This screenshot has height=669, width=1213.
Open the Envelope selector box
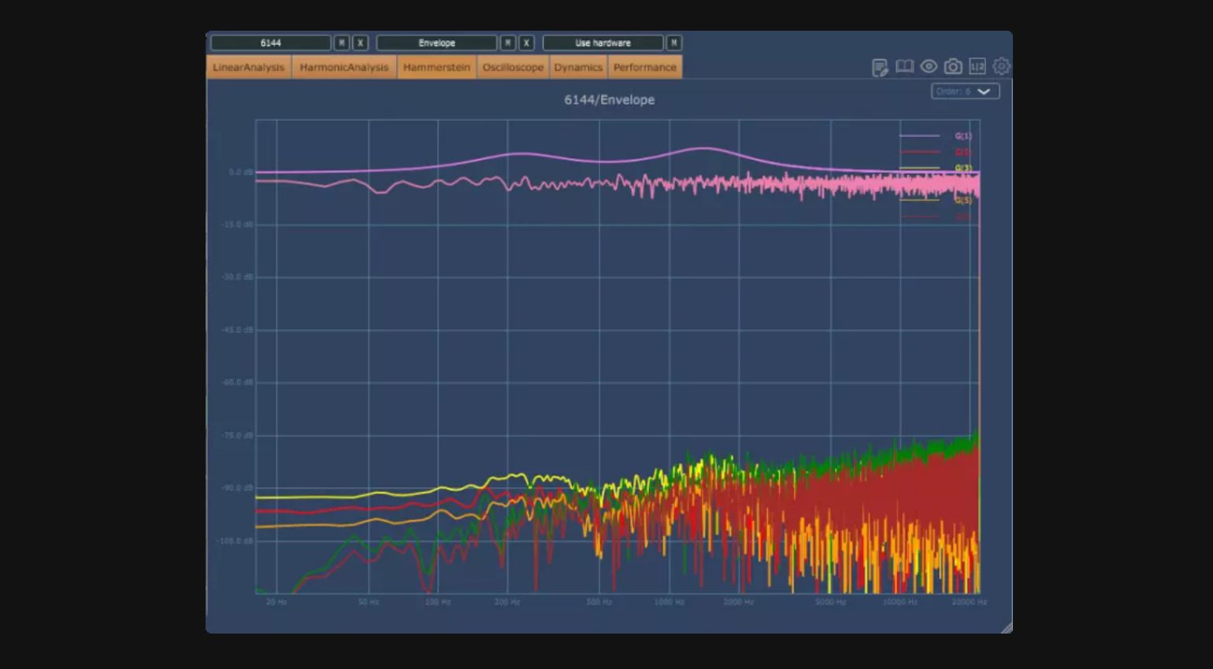436,43
